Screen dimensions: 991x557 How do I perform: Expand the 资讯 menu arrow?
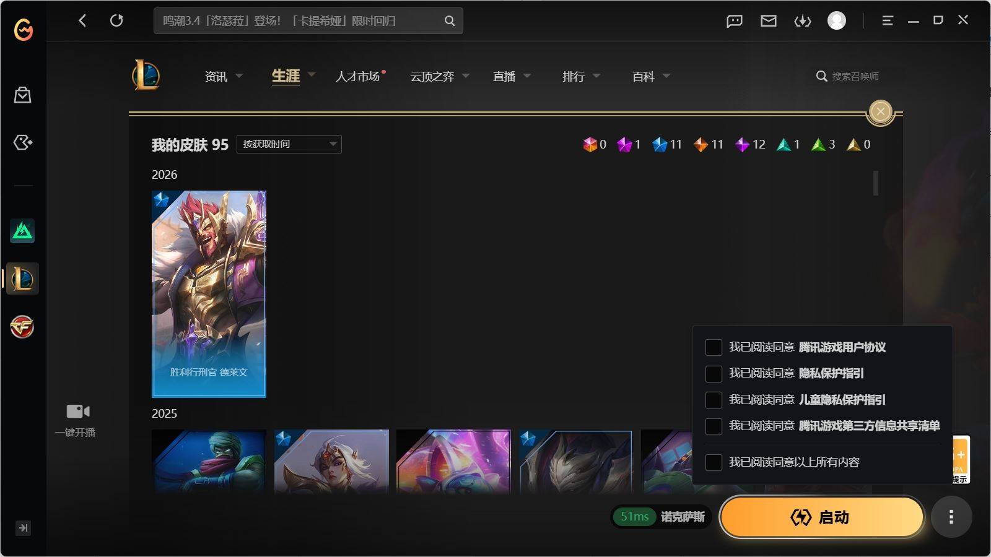(x=239, y=76)
